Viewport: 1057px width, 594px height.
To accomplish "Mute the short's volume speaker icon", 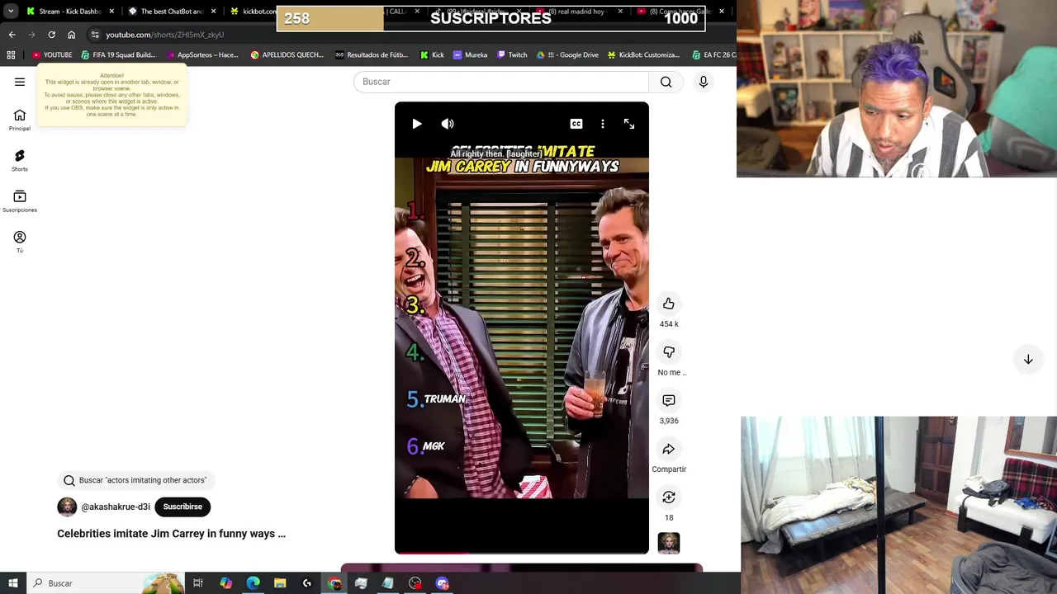I will [x=448, y=124].
